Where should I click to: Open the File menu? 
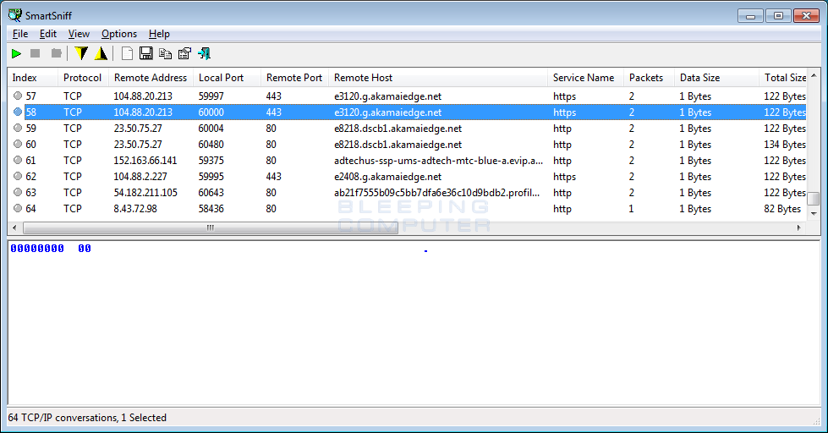20,34
